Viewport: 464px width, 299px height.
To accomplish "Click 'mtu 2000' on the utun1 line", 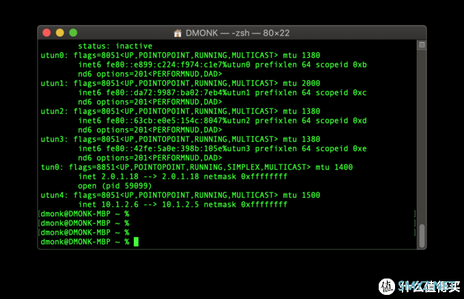I will pyautogui.click(x=301, y=83).
